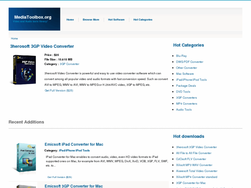Open Emicsoft 3GP Converter for Mac title
This screenshot has height=188, width=251.
74,186
